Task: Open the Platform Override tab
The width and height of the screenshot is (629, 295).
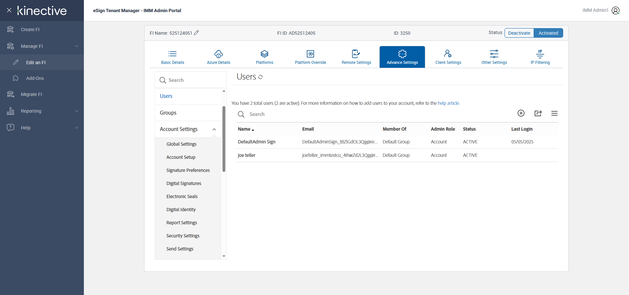Action: 310,57
